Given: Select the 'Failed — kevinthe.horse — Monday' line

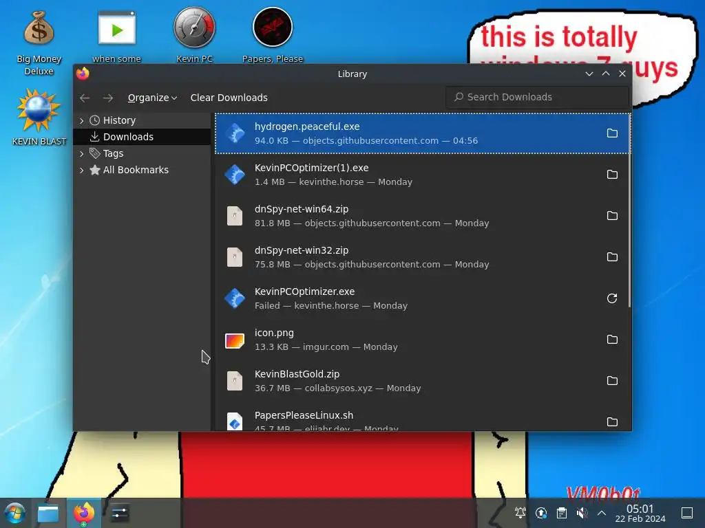Looking at the screenshot, I should point(331,306).
